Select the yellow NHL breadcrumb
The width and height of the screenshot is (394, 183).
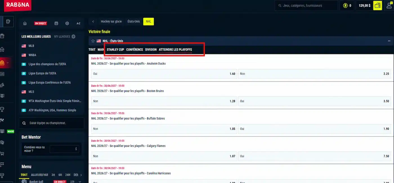(149, 21)
